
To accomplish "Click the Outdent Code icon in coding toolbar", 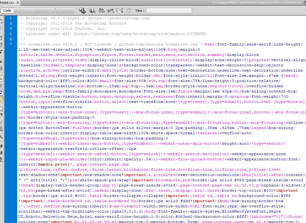I will 1,153.
